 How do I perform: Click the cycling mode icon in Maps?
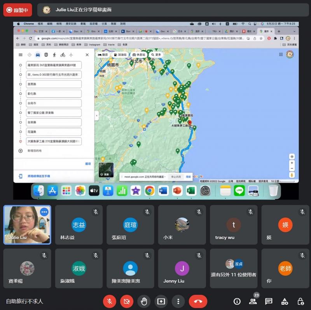tap(63, 55)
